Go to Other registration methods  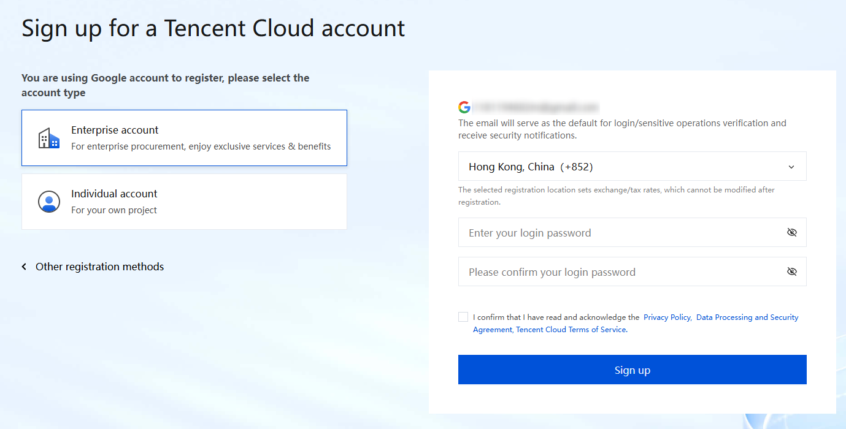tap(99, 267)
